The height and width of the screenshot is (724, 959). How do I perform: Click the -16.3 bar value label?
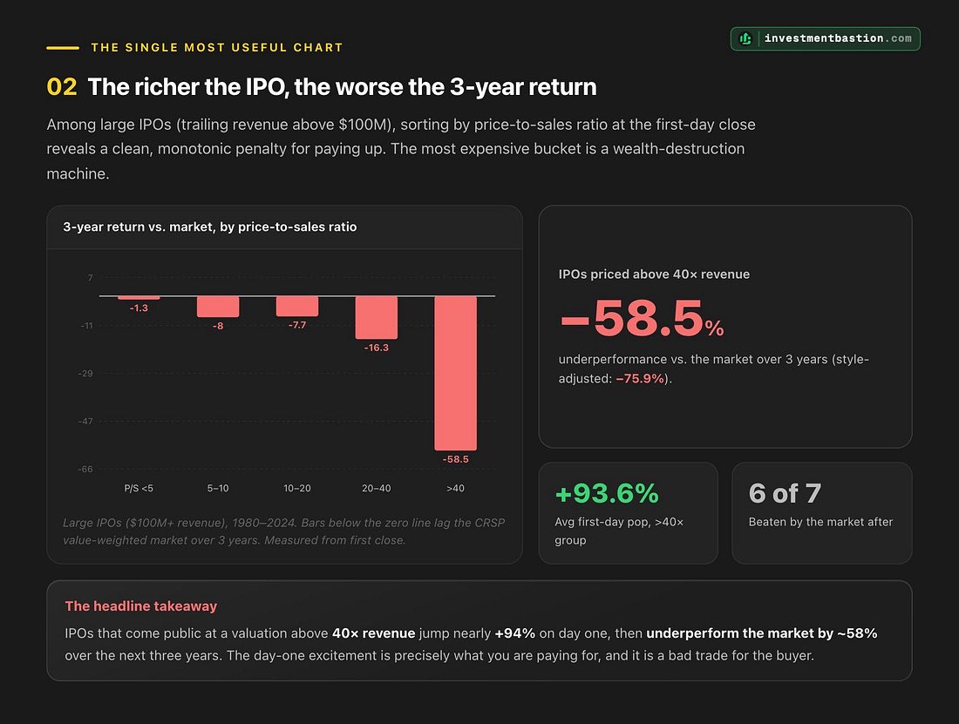[376, 348]
